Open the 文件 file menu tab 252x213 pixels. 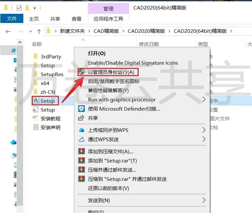coord(12,18)
